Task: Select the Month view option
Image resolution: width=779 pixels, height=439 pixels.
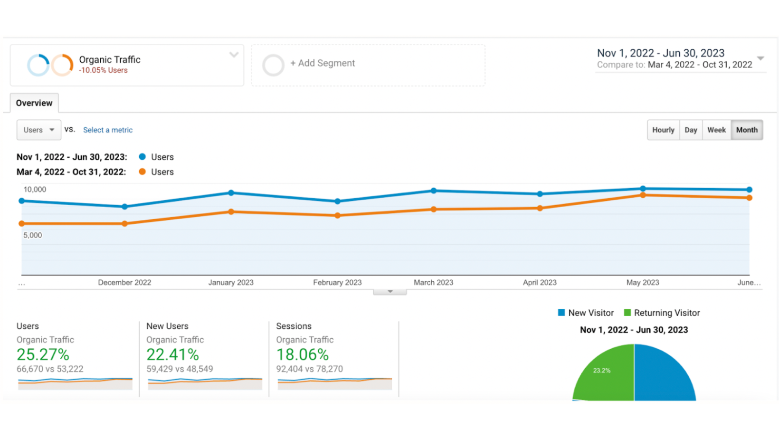Action: click(747, 130)
